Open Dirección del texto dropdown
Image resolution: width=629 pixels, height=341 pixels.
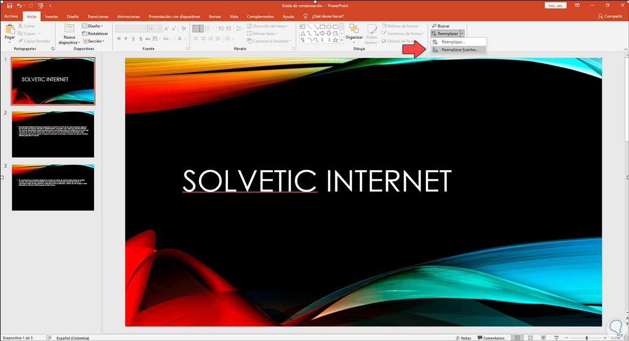pos(268,26)
